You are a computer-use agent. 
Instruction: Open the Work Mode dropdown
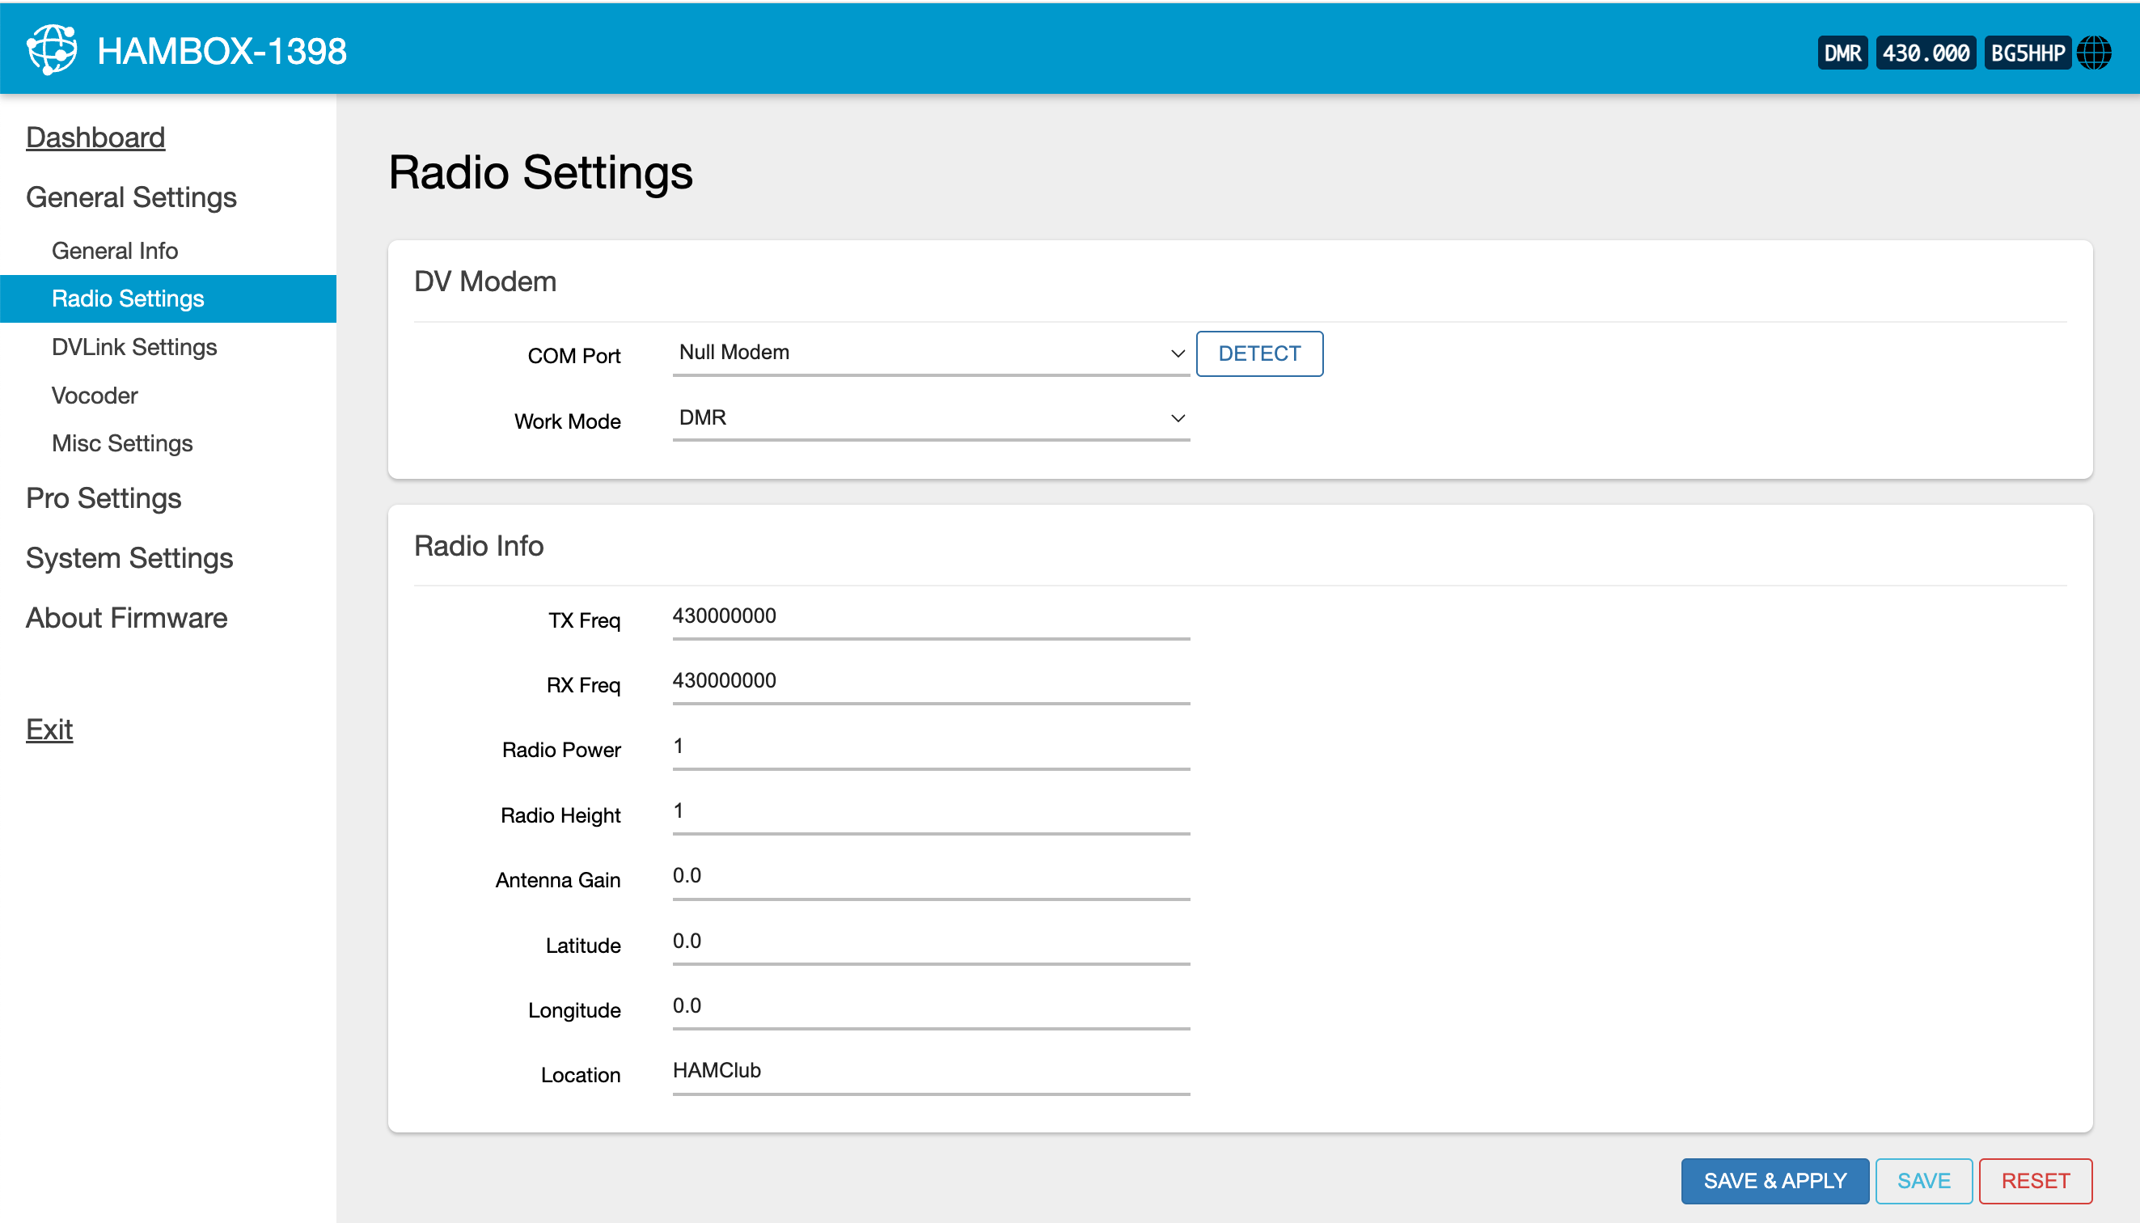click(931, 418)
